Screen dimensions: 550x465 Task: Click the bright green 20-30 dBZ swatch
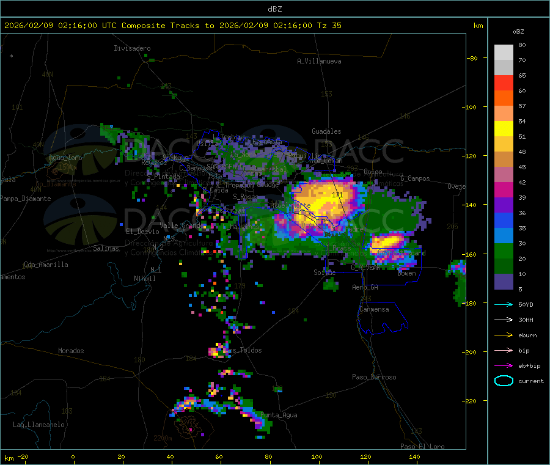(504, 251)
